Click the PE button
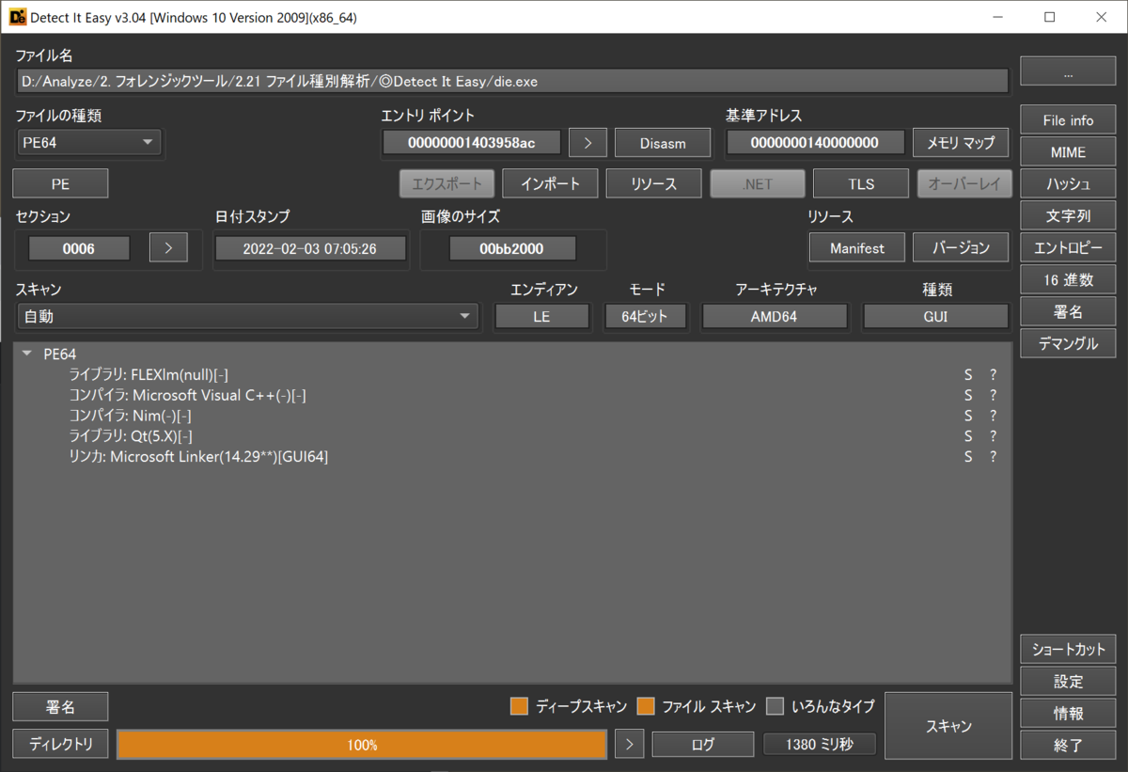1128x772 pixels. click(60, 184)
